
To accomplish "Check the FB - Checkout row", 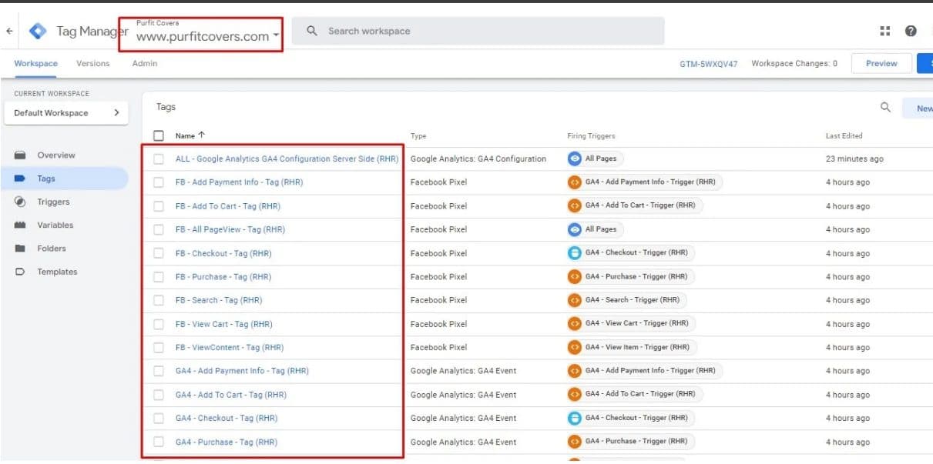I will click(159, 253).
